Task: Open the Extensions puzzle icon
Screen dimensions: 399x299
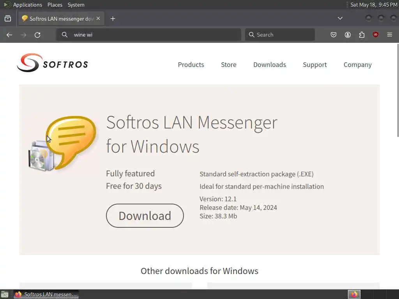Action: 362,35
